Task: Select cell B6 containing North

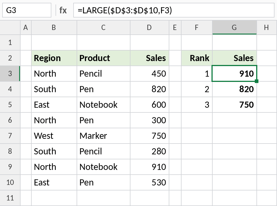Action: point(54,120)
